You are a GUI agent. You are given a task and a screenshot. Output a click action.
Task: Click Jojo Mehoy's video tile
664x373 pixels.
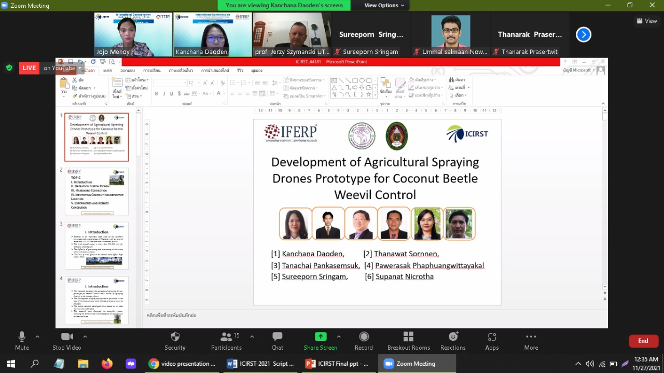tap(133, 35)
